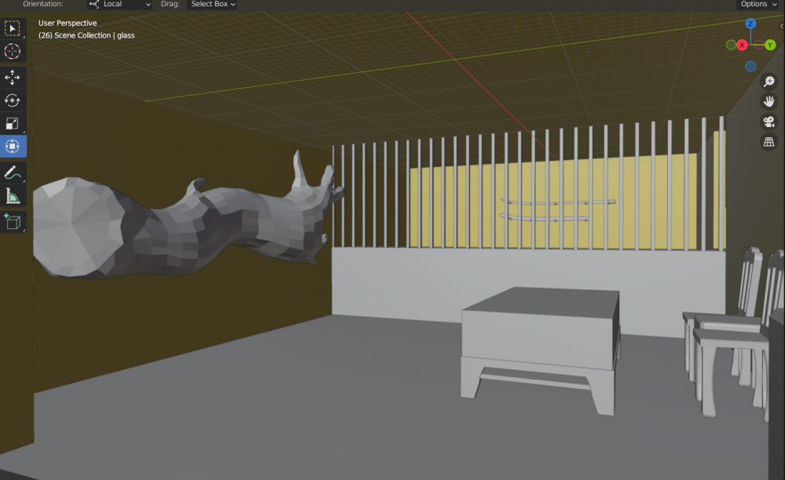Activate the 3D Cursor tool
785x480 pixels.
[13, 52]
